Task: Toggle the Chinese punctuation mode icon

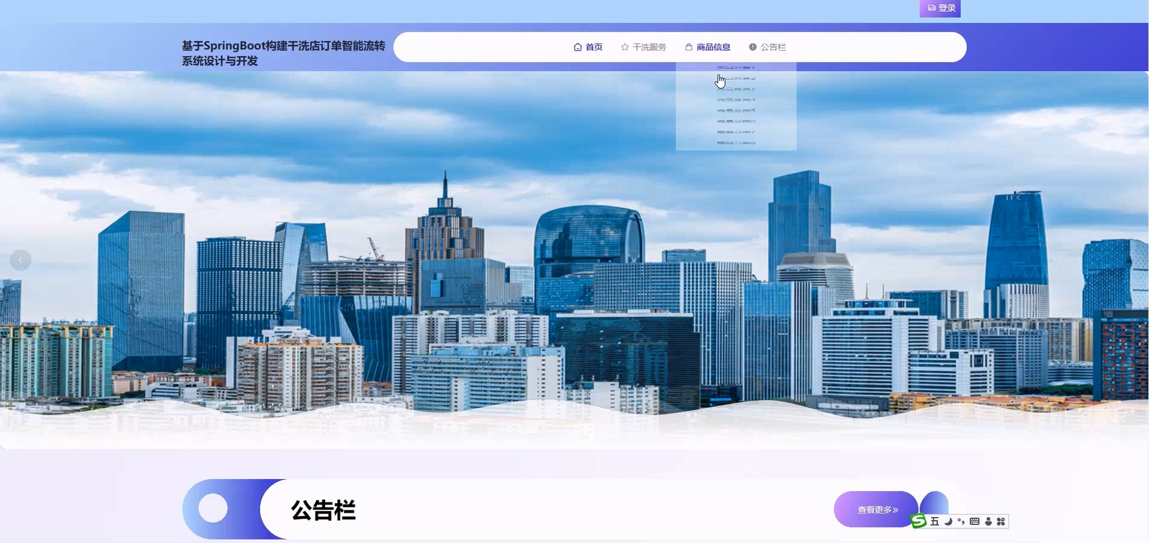Action: tap(961, 521)
